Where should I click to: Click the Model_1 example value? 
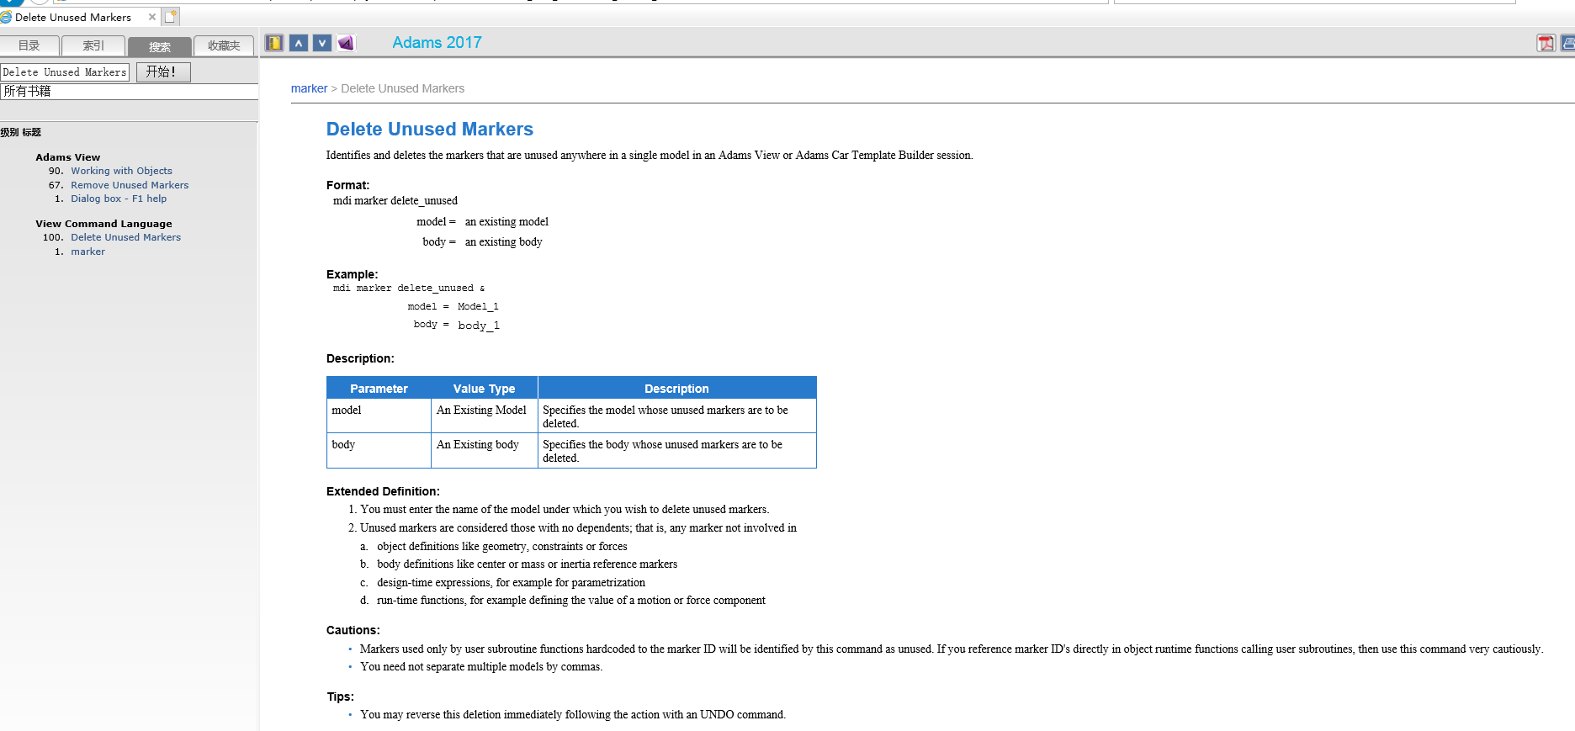[478, 306]
